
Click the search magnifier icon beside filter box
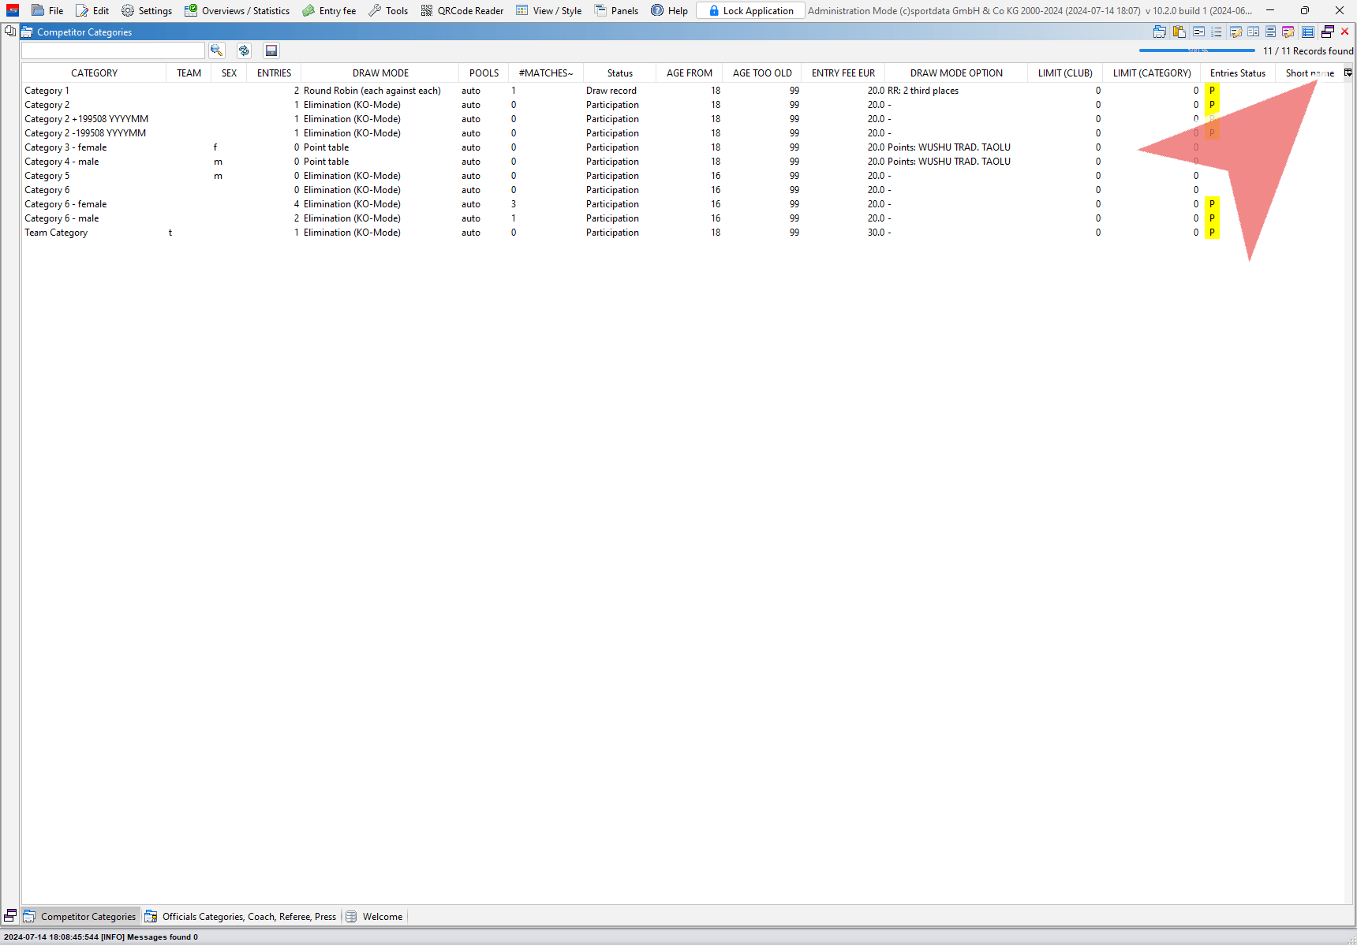216,50
